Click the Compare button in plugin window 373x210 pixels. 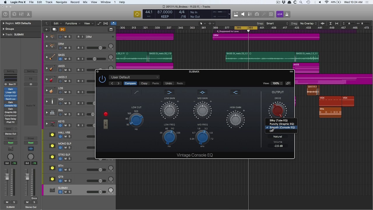point(130,83)
